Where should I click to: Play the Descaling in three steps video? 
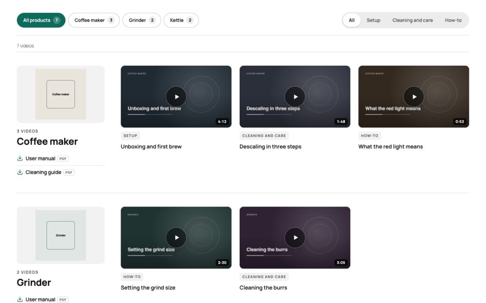[295, 97]
